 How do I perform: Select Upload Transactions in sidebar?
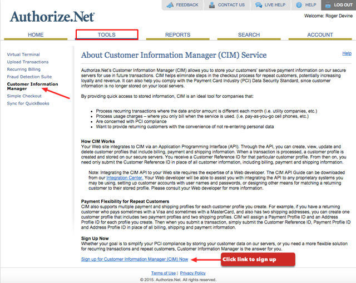point(28,62)
